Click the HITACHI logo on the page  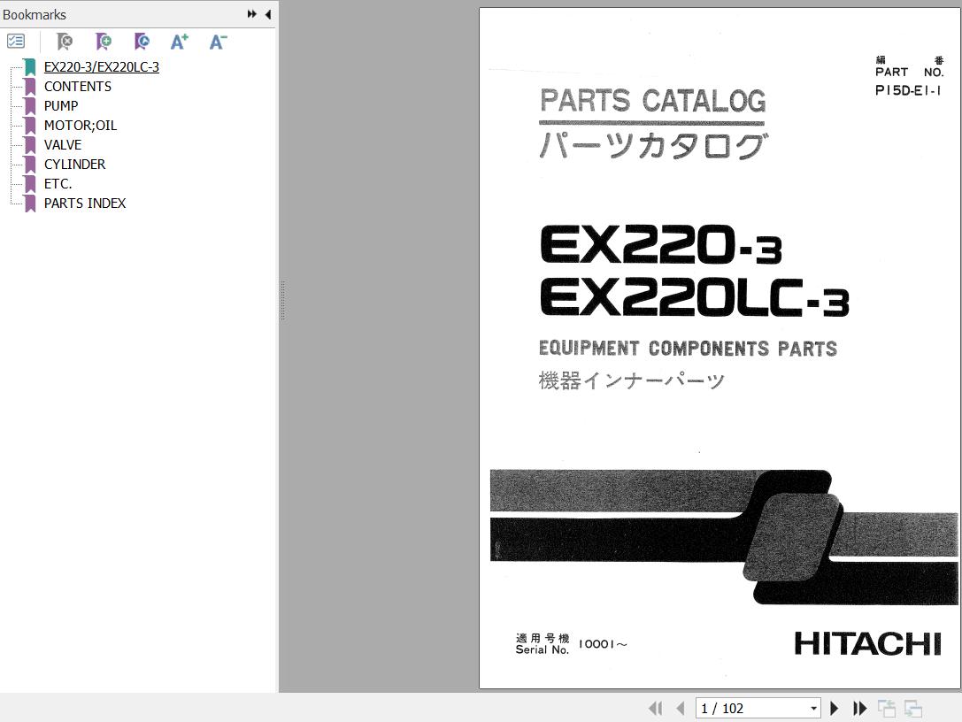[x=867, y=643]
